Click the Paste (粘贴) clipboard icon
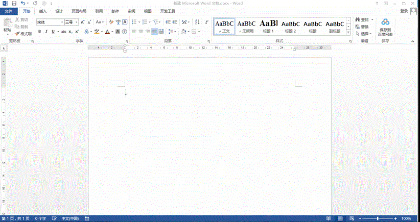Image resolution: width=420 pixels, height=222 pixels. click(7, 23)
